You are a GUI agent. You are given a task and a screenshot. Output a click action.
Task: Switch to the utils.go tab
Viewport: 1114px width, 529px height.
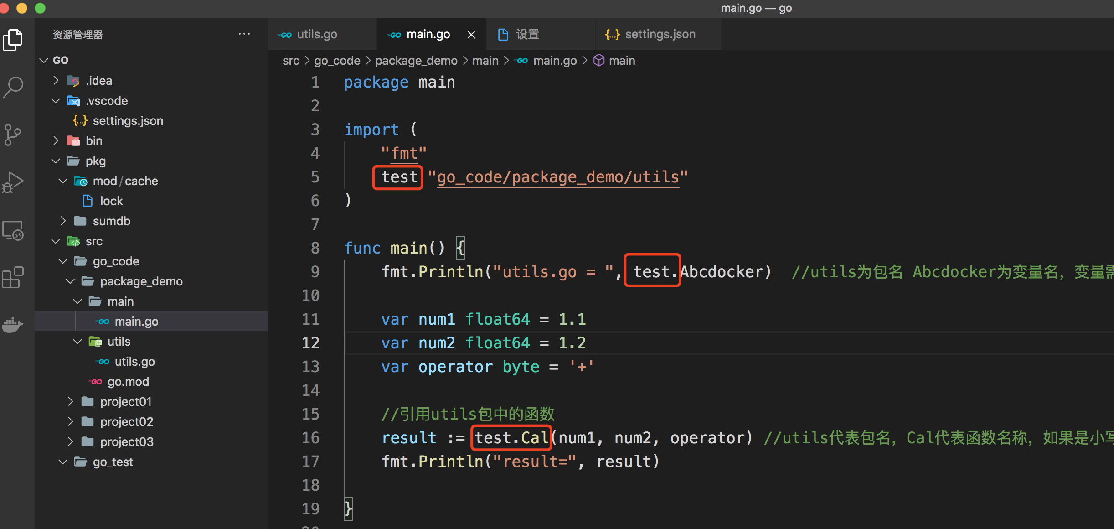pyautogui.click(x=317, y=35)
